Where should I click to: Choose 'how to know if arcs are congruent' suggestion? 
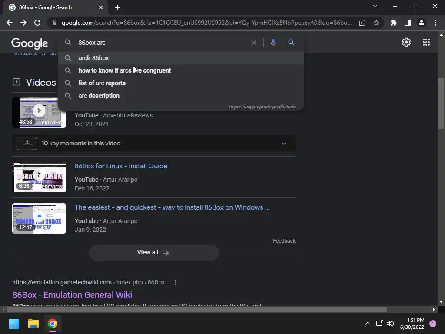tap(181, 70)
